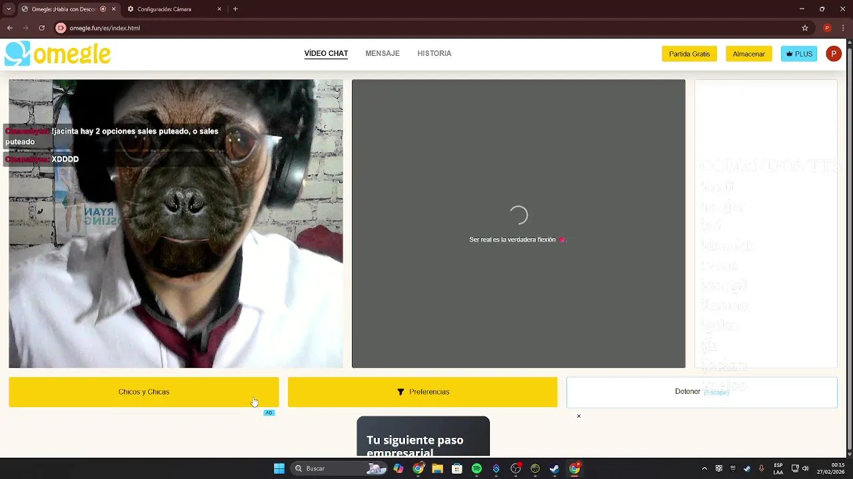Image resolution: width=853 pixels, height=479 pixels.
Task: Reload the current page
Action: (x=41, y=28)
